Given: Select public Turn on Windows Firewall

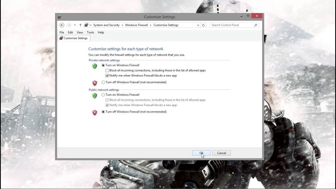Looking at the screenshot, I should [x=121, y=95].
